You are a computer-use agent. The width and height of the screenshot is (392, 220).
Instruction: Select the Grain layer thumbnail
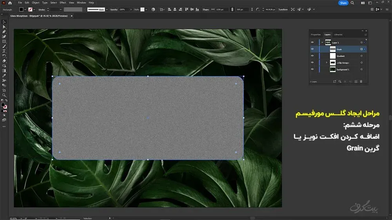[332, 49]
